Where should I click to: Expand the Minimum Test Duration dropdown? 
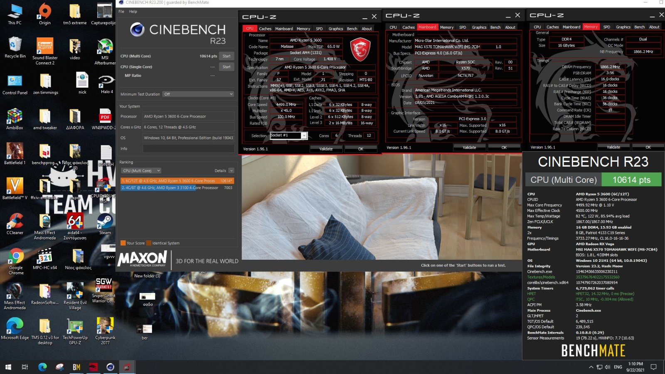click(198, 94)
